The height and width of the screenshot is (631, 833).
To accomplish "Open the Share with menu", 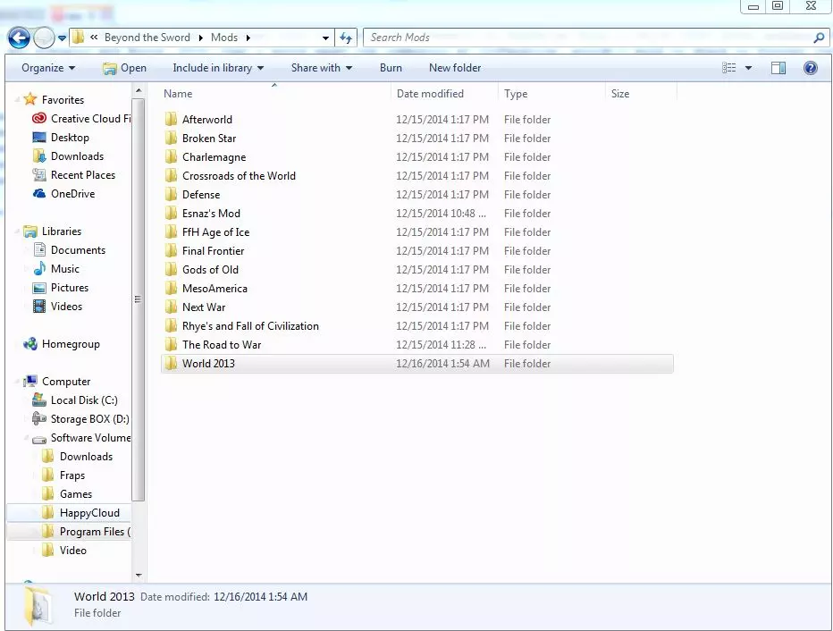I will click(x=322, y=68).
